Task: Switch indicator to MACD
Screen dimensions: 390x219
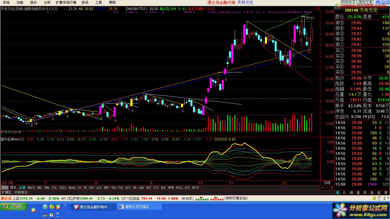Action: (x=31, y=188)
